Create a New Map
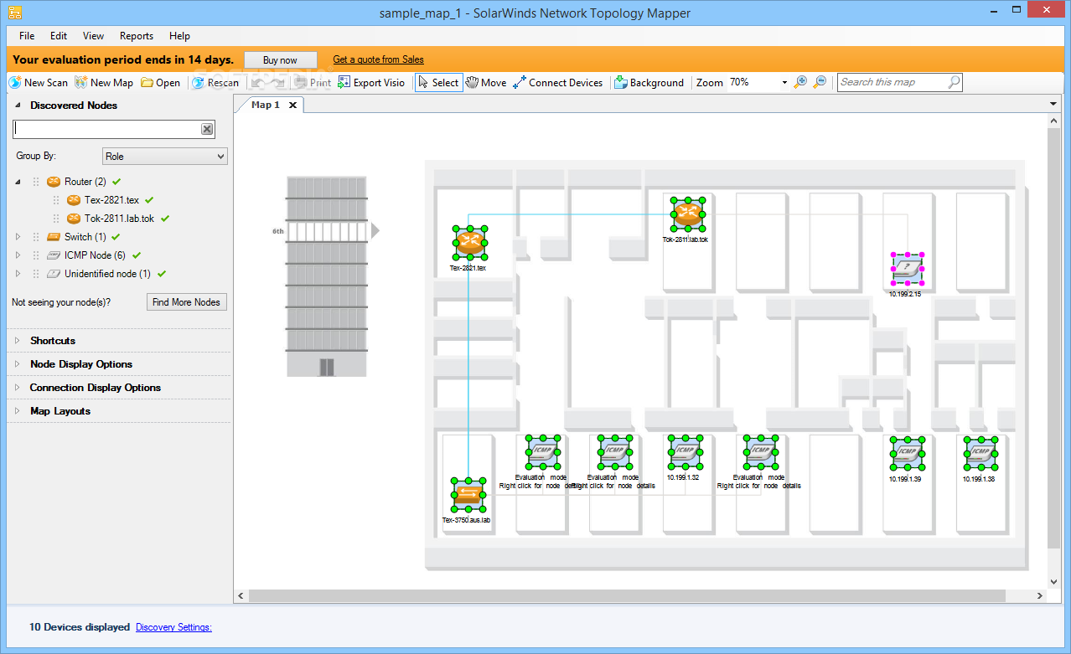Image resolution: width=1071 pixels, height=654 pixels. tap(104, 82)
